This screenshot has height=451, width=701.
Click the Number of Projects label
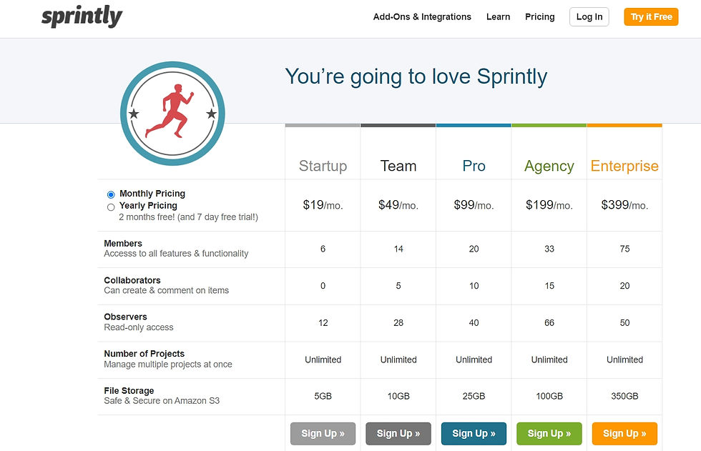[144, 354]
